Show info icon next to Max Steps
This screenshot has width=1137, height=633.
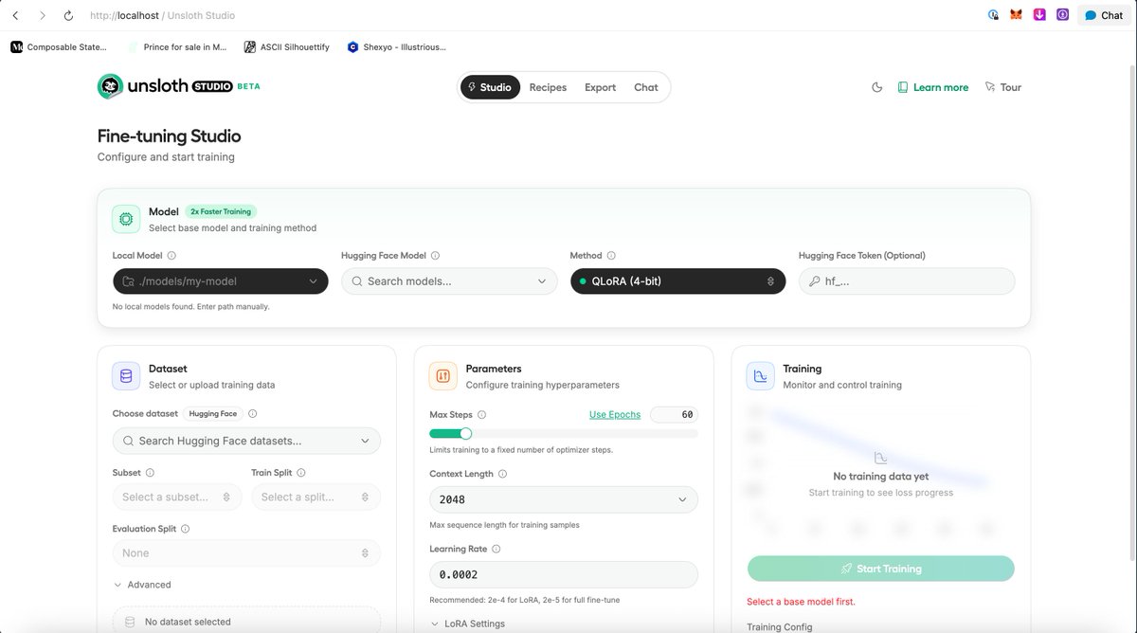(481, 414)
